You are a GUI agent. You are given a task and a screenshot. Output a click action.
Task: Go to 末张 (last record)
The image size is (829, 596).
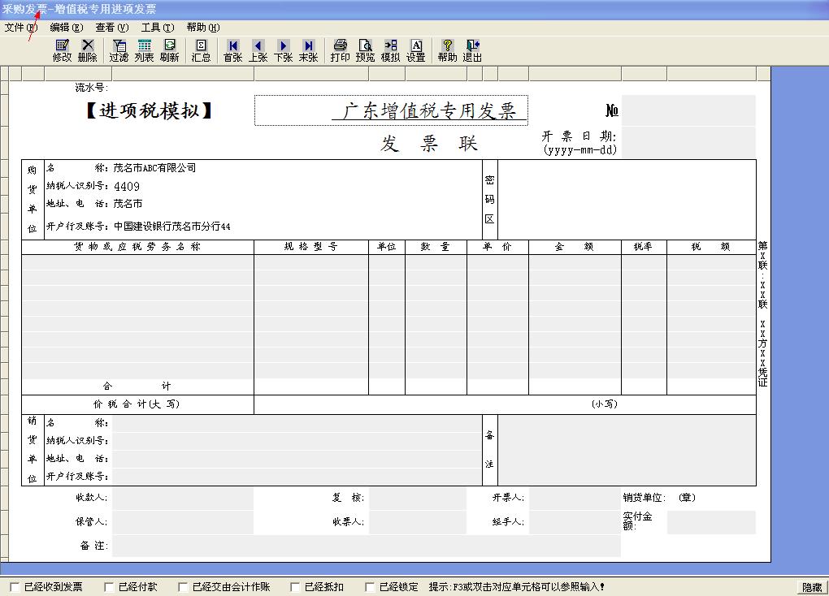pyautogui.click(x=308, y=50)
